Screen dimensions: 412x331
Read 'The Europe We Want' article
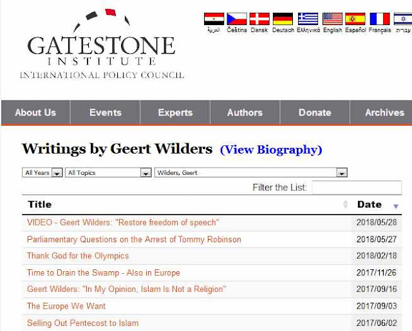tap(66, 306)
